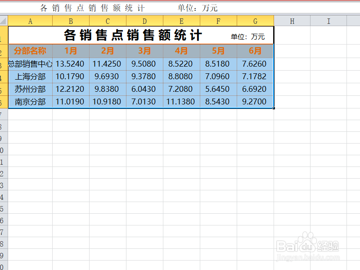Select the 4月 header cell
Viewport: 360px width, 270px height.
point(182,51)
